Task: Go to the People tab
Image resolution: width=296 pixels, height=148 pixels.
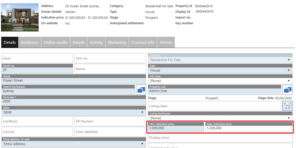Action: 79,42
